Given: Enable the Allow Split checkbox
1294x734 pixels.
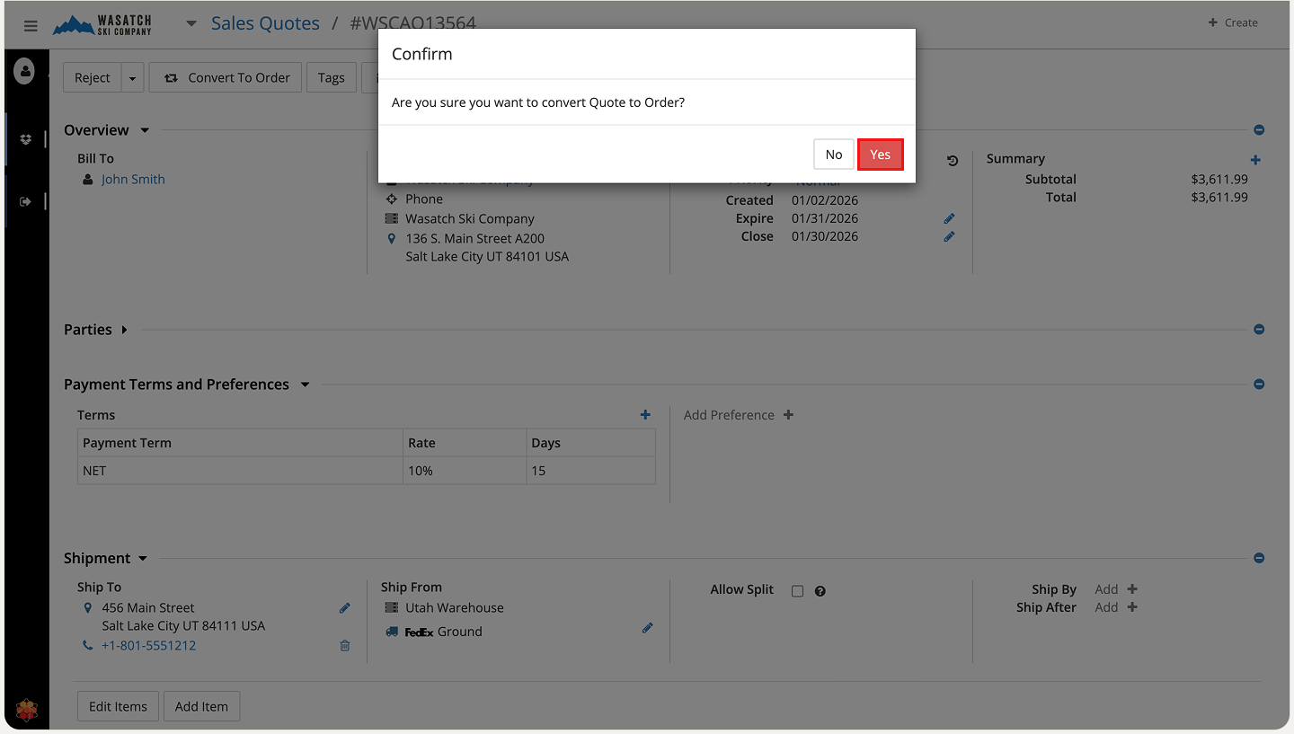Looking at the screenshot, I should (x=797, y=591).
